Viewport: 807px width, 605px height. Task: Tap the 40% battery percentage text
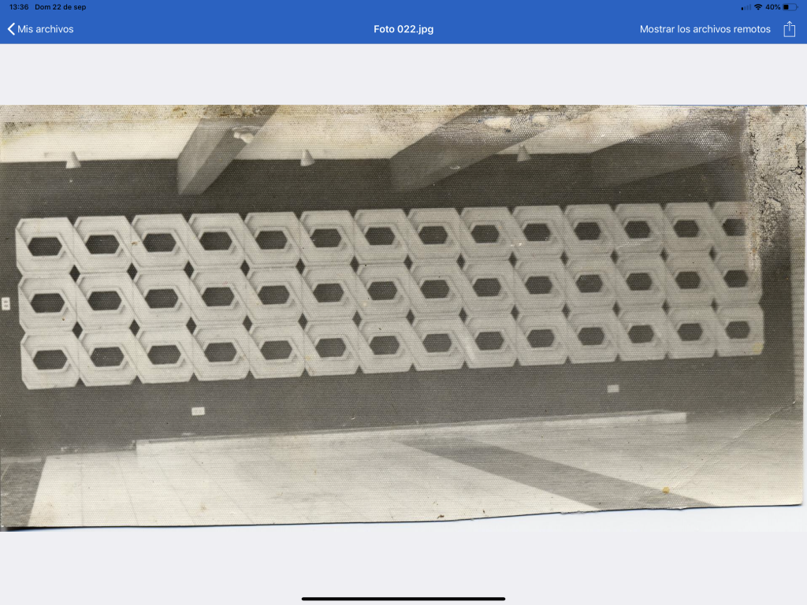coord(772,7)
